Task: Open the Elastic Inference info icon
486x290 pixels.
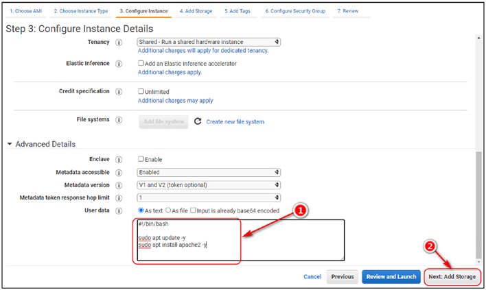Action: [x=119, y=64]
